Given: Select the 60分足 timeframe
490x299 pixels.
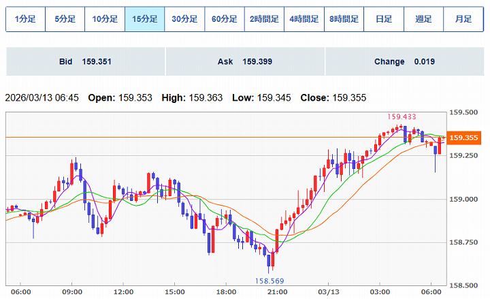Looking at the screenshot, I should (x=224, y=20).
